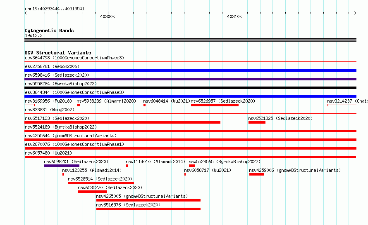Click the nsv6535270 (Sedlazeck2020) label

110,187
